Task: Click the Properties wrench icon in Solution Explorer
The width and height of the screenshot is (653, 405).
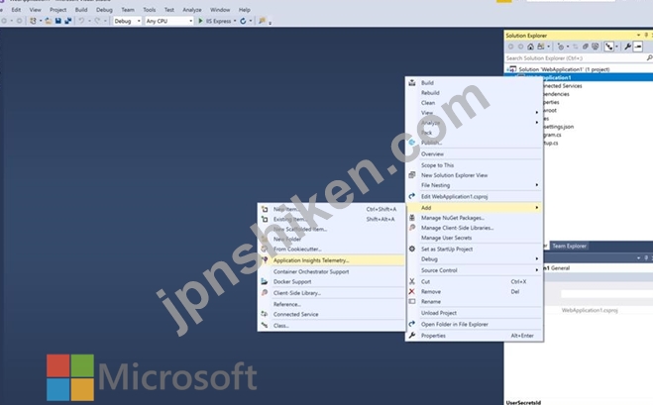Action: pyautogui.click(x=627, y=47)
